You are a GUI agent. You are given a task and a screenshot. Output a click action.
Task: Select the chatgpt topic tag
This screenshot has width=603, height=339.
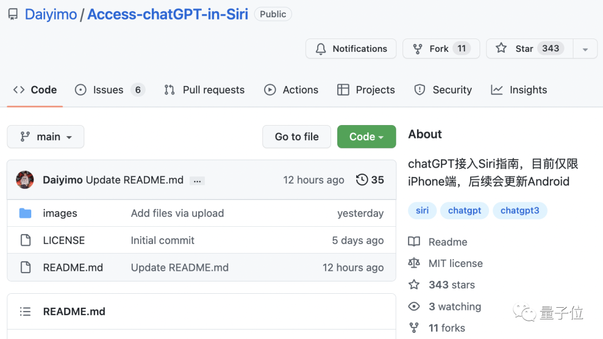click(465, 211)
